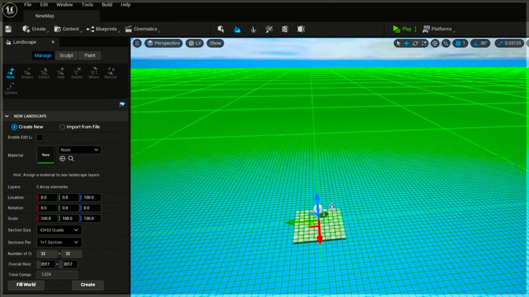Image resolution: width=529 pixels, height=297 pixels.
Task: Click the Create landscape button
Action: (88, 285)
